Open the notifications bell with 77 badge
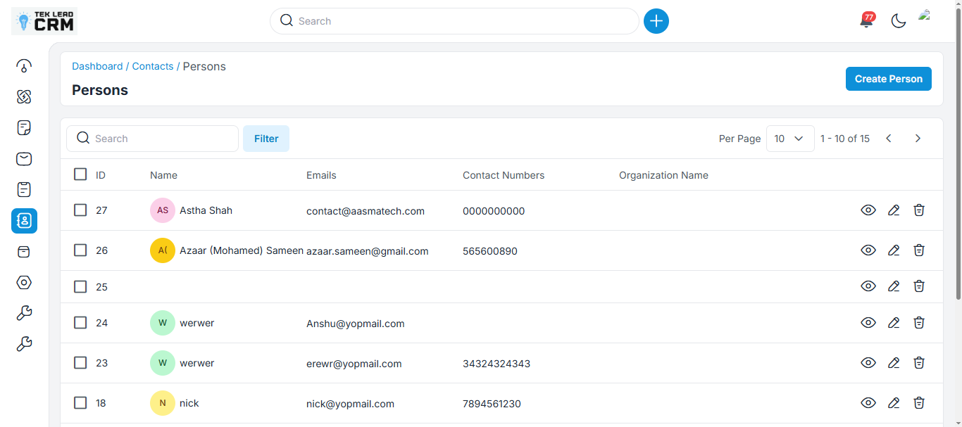Image resolution: width=962 pixels, height=427 pixels. [x=866, y=21]
